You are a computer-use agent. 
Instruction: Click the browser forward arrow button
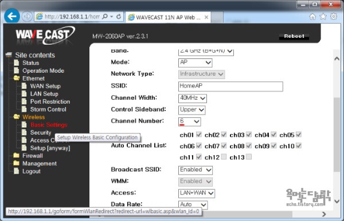pyautogui.click(x=27, y=17)
